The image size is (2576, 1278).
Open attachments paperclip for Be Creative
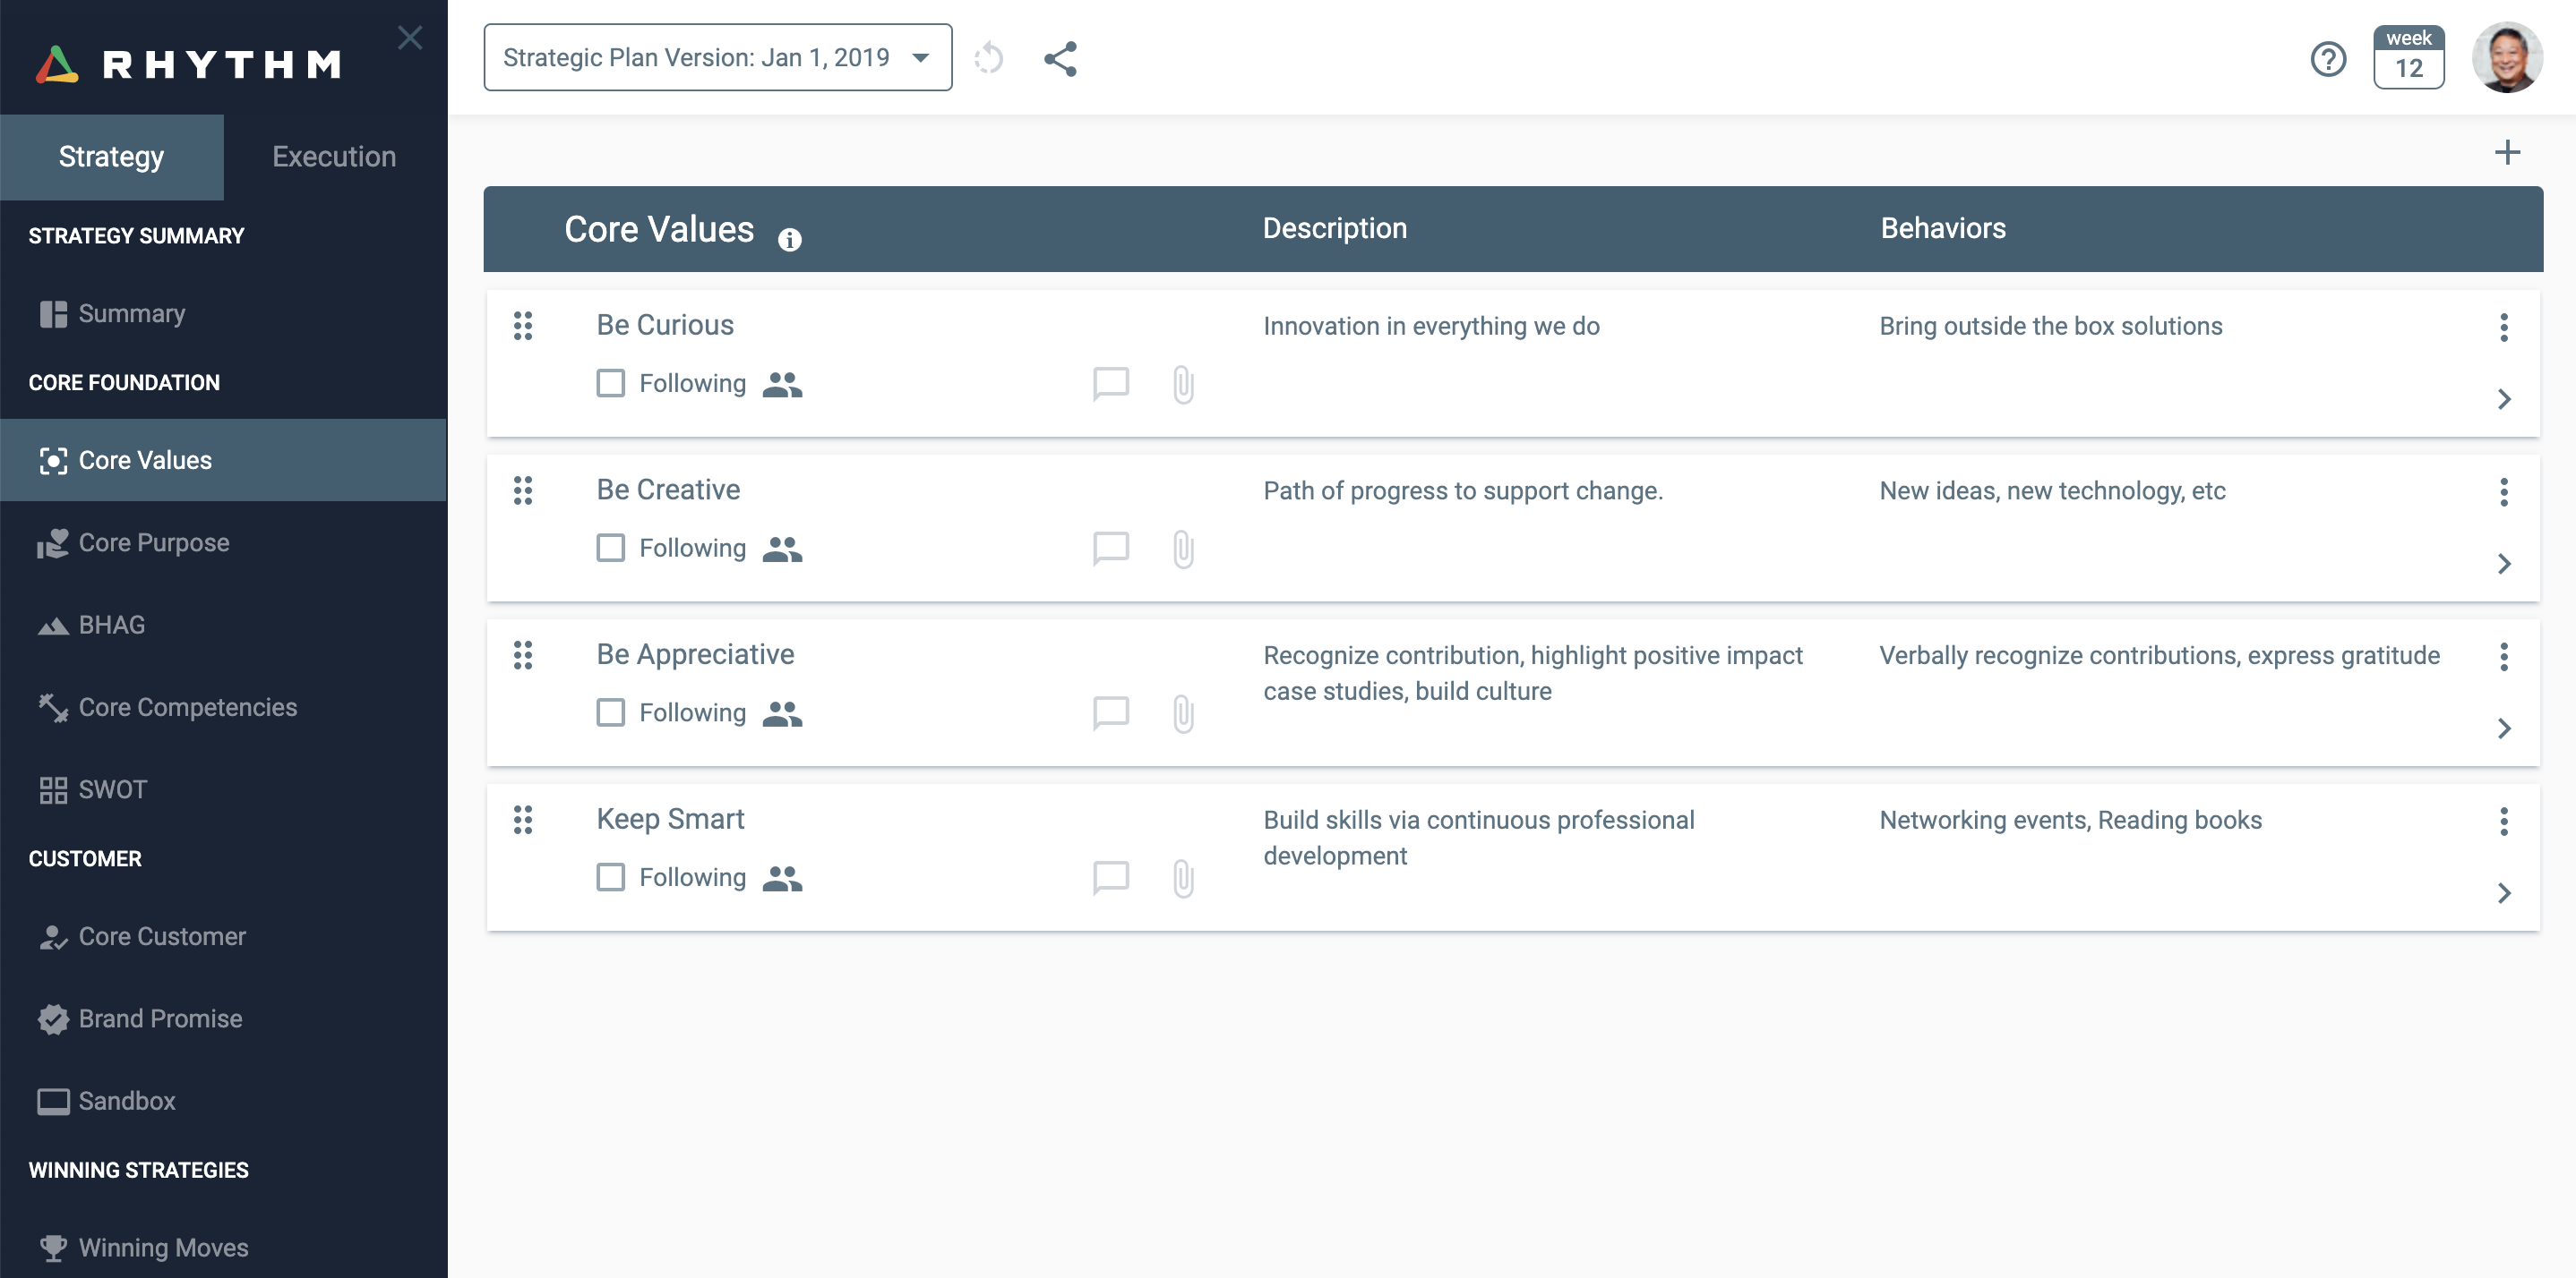1183,549
